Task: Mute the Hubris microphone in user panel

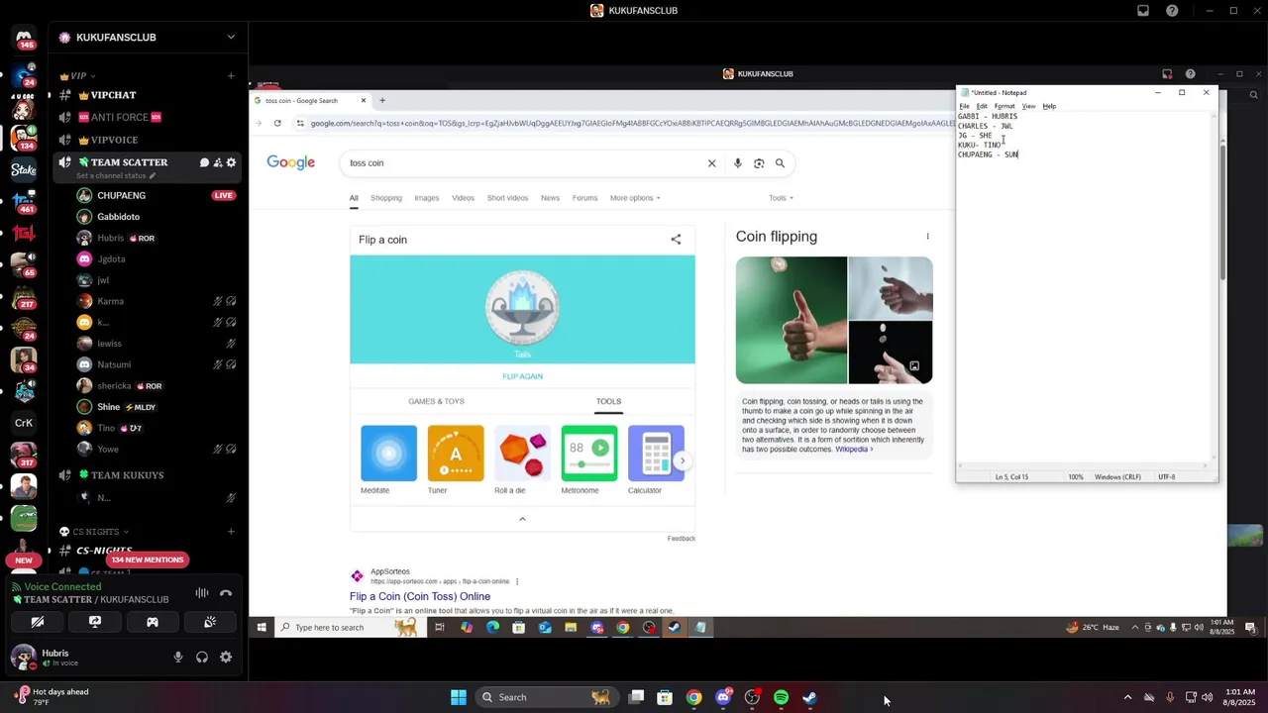Action: 178,657
